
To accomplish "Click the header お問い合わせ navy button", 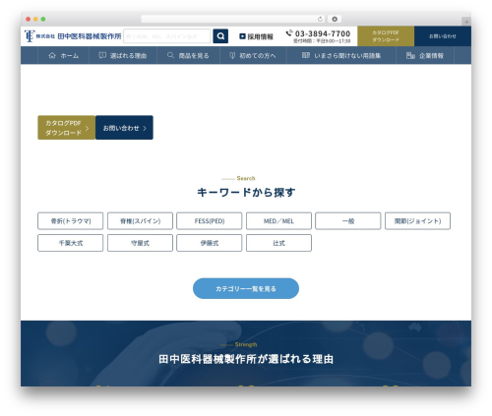I will coord(443,36).
